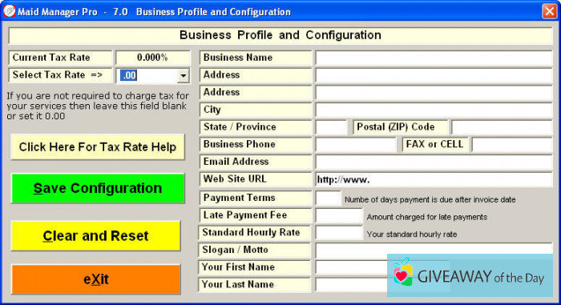Click the Payment Terms input field
This screenshot has height=305, width=561.
328,198
